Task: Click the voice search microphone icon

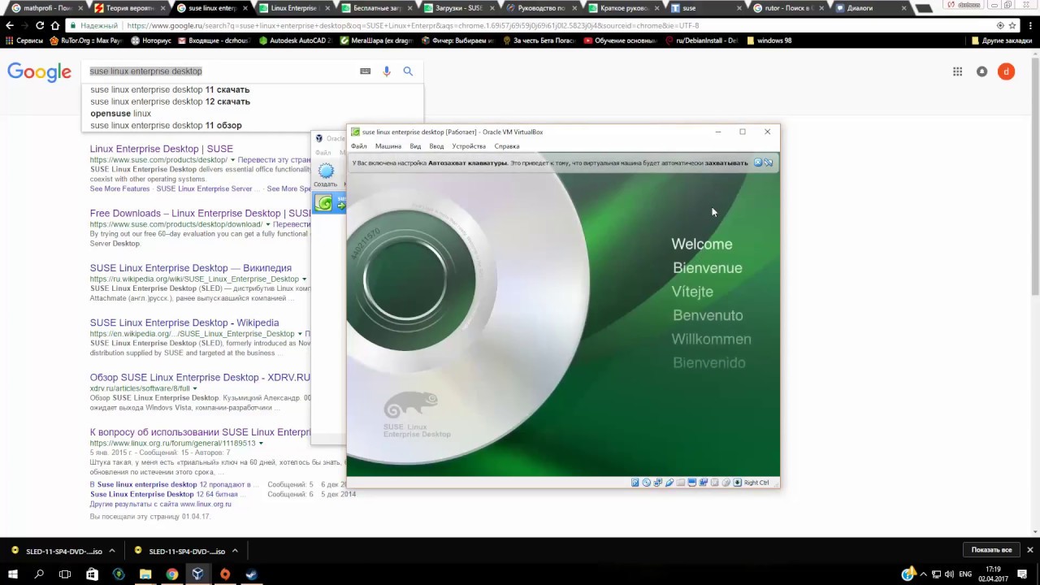Action: [387, 71]
